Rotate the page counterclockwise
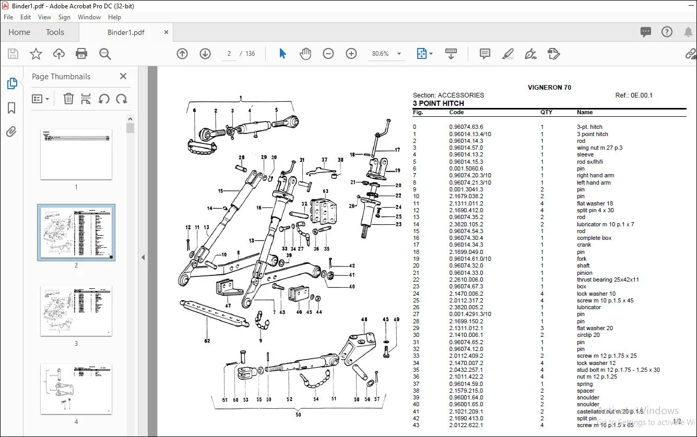 (x=104, y=99)
